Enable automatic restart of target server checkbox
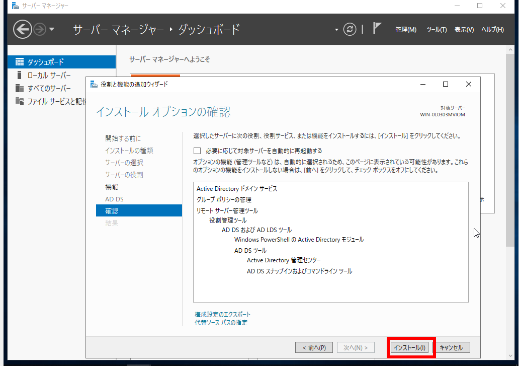Image resolution: width=519 pixels, height=366 pixels. tap(197, 151)
